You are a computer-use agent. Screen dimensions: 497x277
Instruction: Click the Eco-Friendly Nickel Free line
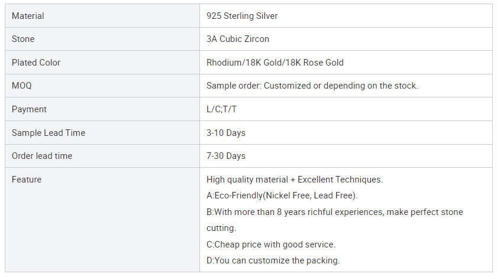pyautogui.click(x=282, y=195)
